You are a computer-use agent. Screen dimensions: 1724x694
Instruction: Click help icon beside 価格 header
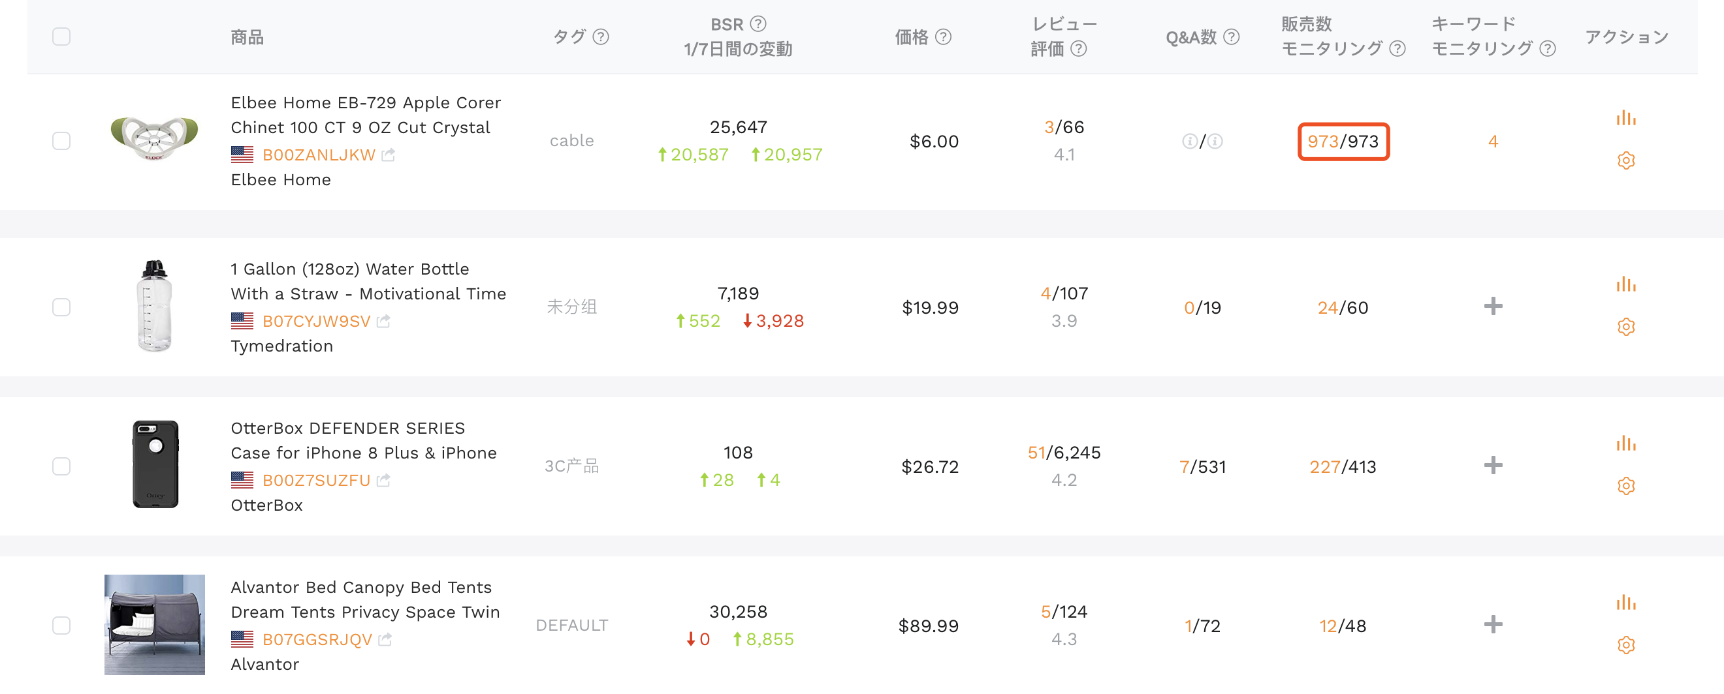[942, 37]
